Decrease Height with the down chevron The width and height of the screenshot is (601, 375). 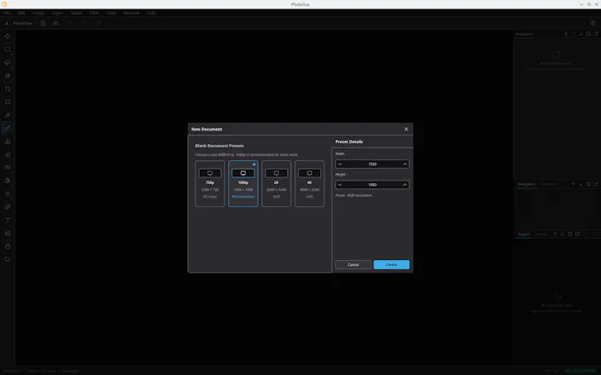(x=340, y=185)
